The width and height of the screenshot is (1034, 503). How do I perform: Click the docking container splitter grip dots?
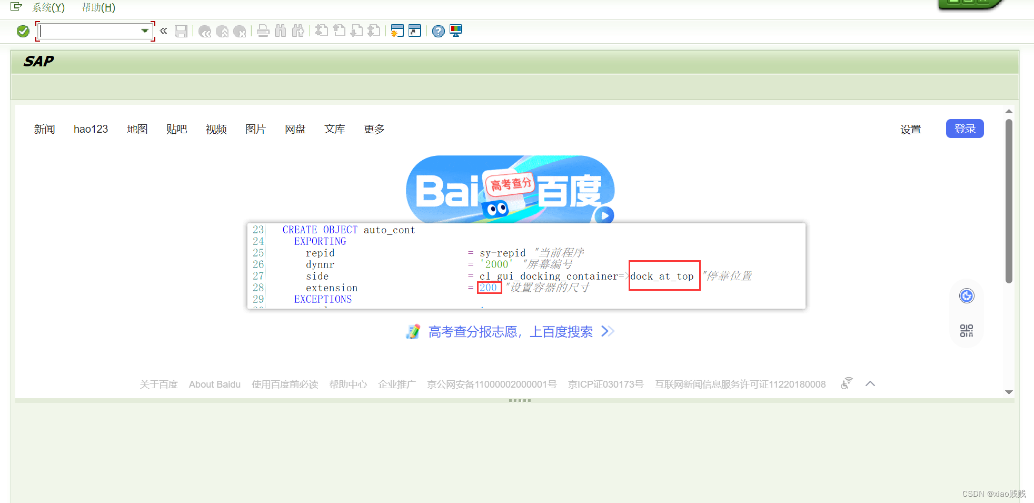pos(520,401)
